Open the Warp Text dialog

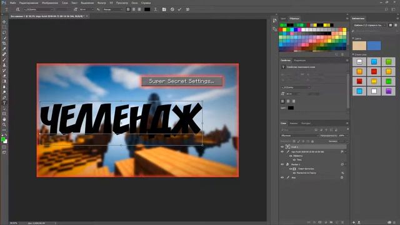pyautogui.click(x=156, y=9)
